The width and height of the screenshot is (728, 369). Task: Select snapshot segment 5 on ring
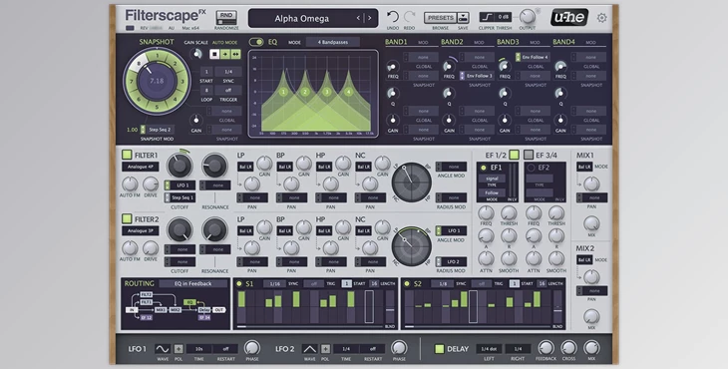pyautogui.click(x=157, y=107)
